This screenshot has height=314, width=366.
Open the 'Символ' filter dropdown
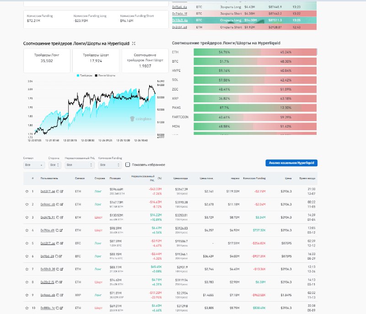[34, 165]
